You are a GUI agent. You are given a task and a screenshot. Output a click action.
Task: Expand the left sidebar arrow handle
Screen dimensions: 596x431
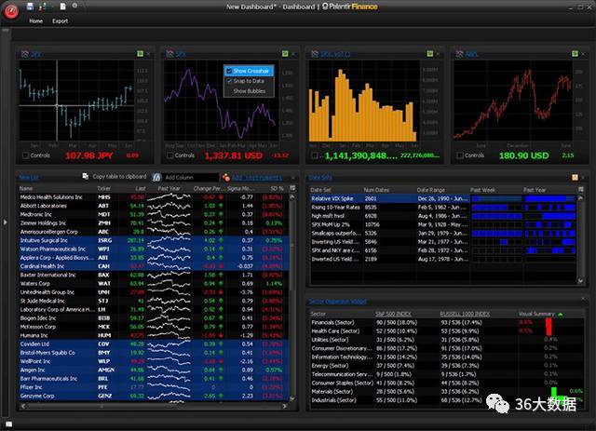click(5, 222)
